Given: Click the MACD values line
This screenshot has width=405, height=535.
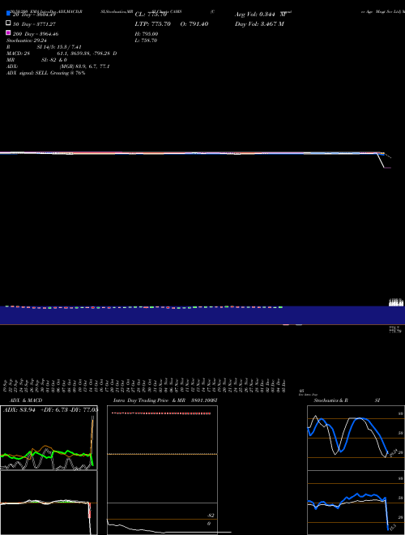Looking at the screenshot, I should coord(62,53).
